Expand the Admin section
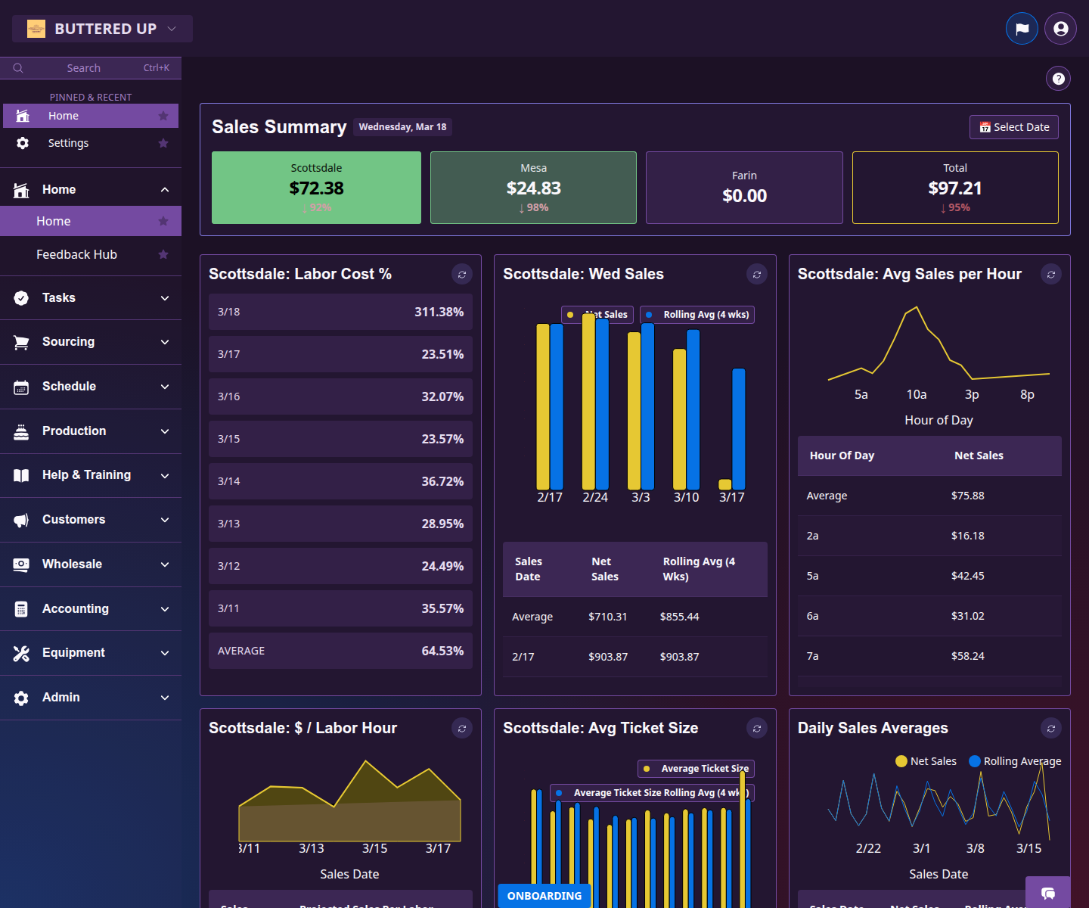 [165, 697]
